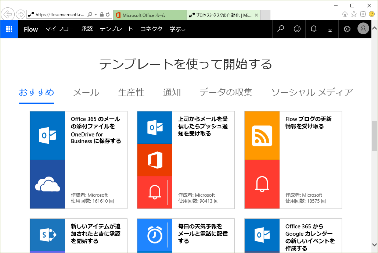
Task: Click 使用回数: 18575 回 text
Action: (x=305, y=201)
